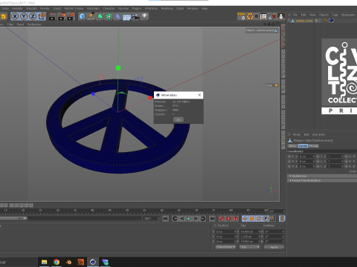357x267 pixels.
Task: Add a floor environment object
Action: point(126,17)
